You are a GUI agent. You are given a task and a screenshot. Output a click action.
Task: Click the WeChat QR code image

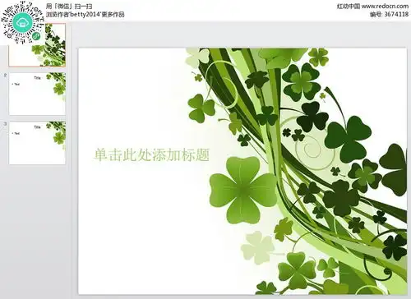[x=22, y=22]
